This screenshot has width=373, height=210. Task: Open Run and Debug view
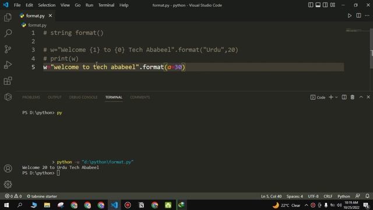coord(8,65)
